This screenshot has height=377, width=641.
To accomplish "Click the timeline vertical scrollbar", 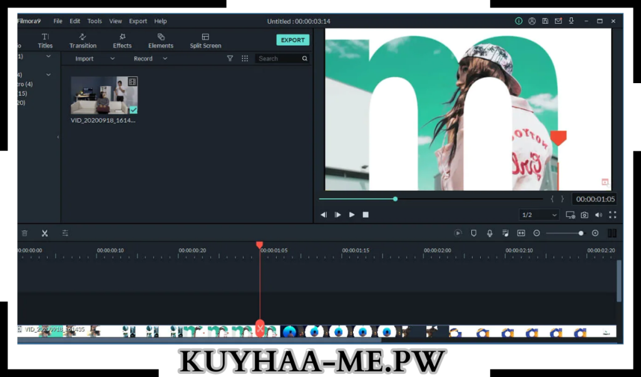I will click(x=619, y=281).
